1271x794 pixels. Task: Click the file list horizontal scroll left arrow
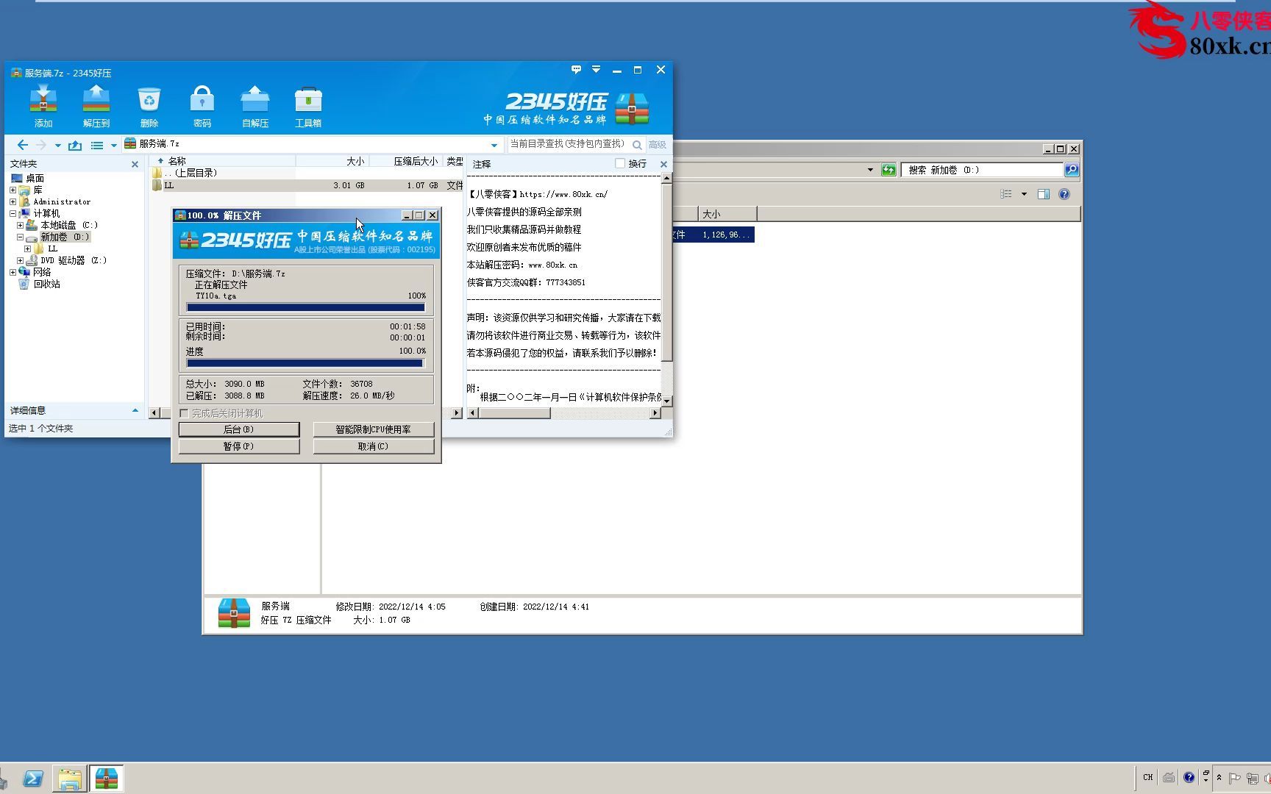point(154,413)
